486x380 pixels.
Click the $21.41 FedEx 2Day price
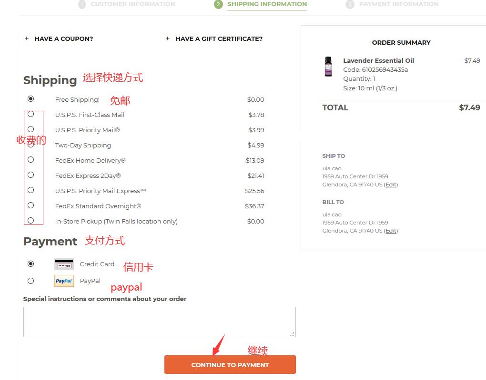point(256,176)
